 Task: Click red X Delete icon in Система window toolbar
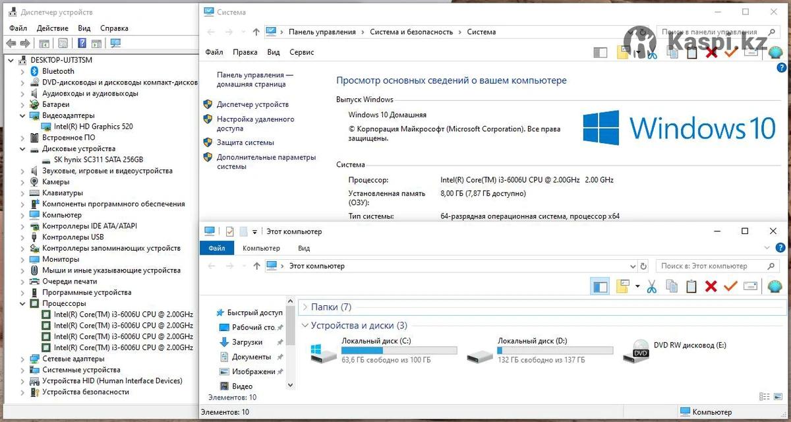[x=711, y=52]
